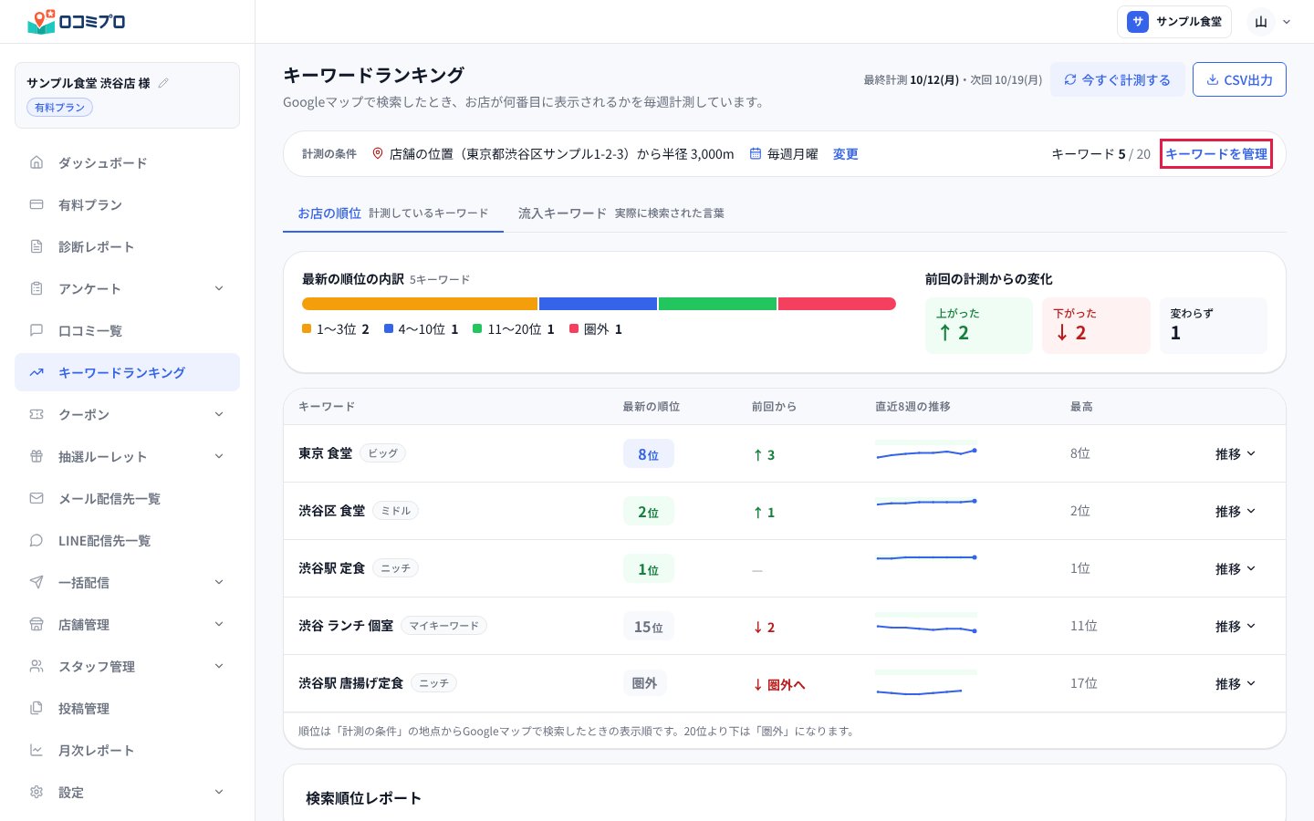Select キーワードランキング in the sidebar
Screen dimensions: 1314x821
tap(127, 372)
